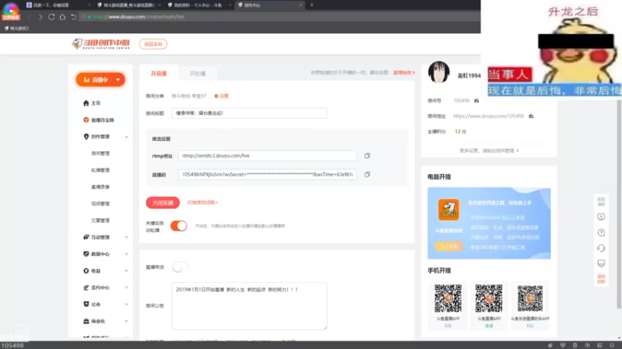
Task: Copy the 直播码 stream key
Action: click(x=367, y=174)
